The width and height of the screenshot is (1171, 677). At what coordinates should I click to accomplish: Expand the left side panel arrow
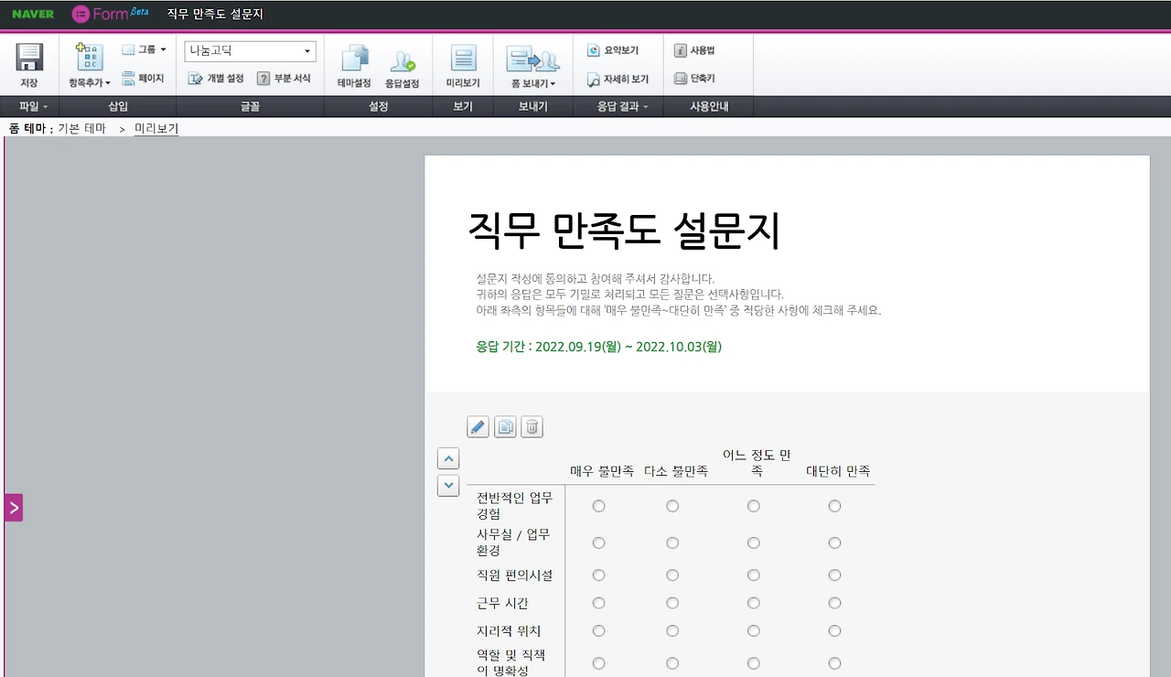(14, 507)
